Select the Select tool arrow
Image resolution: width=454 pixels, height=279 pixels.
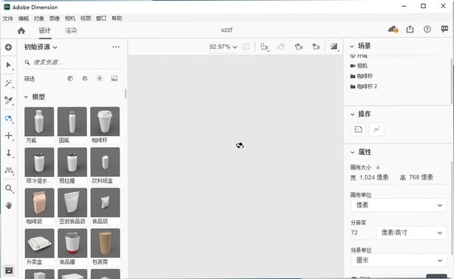click(x=8, y=66)
